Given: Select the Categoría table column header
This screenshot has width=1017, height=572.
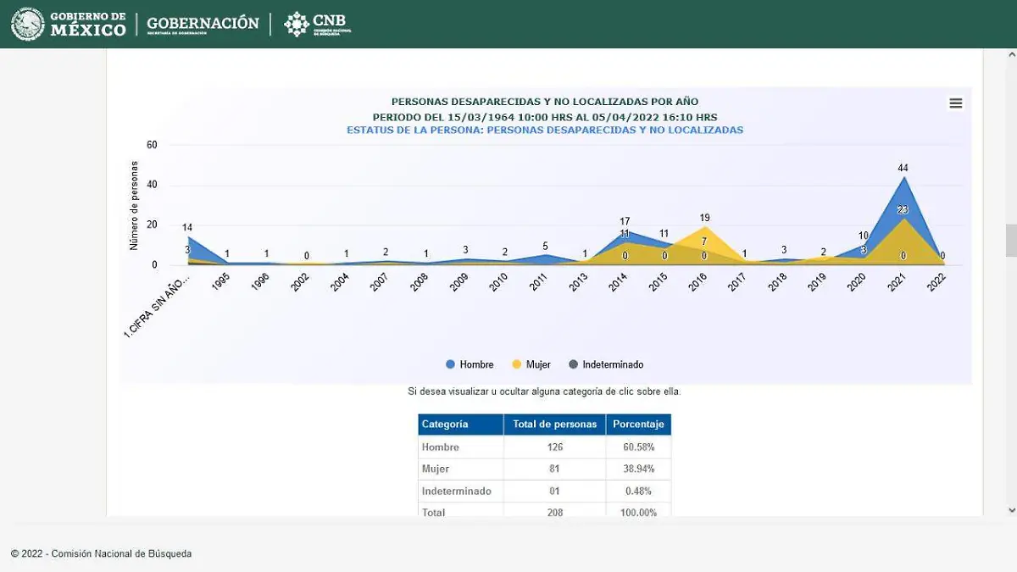Looking at the screenshot, I should (460, 425).
